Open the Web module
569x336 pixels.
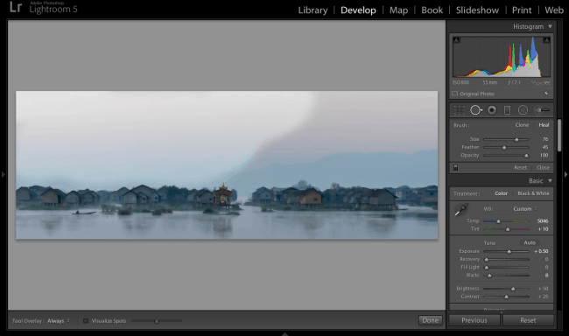[x=554, y=10]
